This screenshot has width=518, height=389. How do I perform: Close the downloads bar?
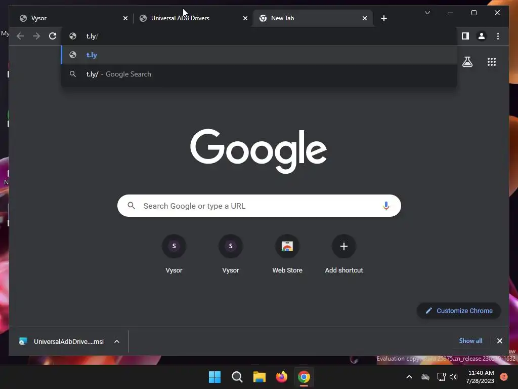(499, 341)
